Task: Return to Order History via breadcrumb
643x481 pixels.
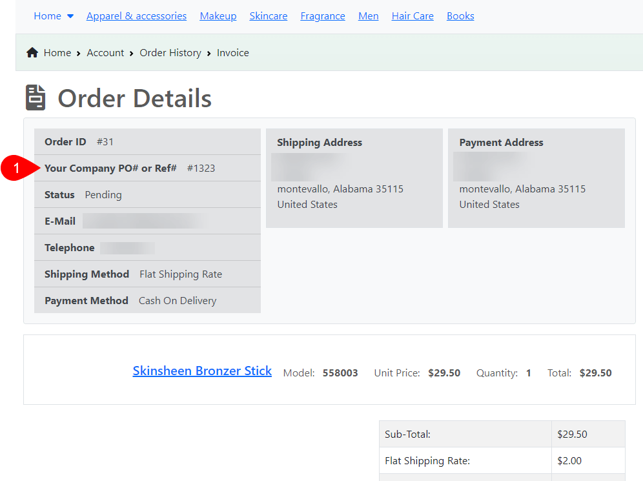Action: pos(170,53)
